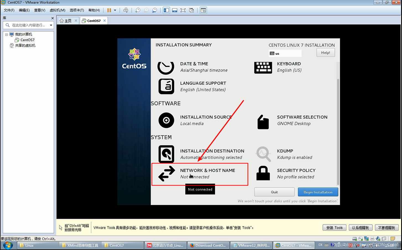The height and width of the screenshot is (250, 402).
Task: Enter full screen mode via toolbar icon
Action: 183,10
